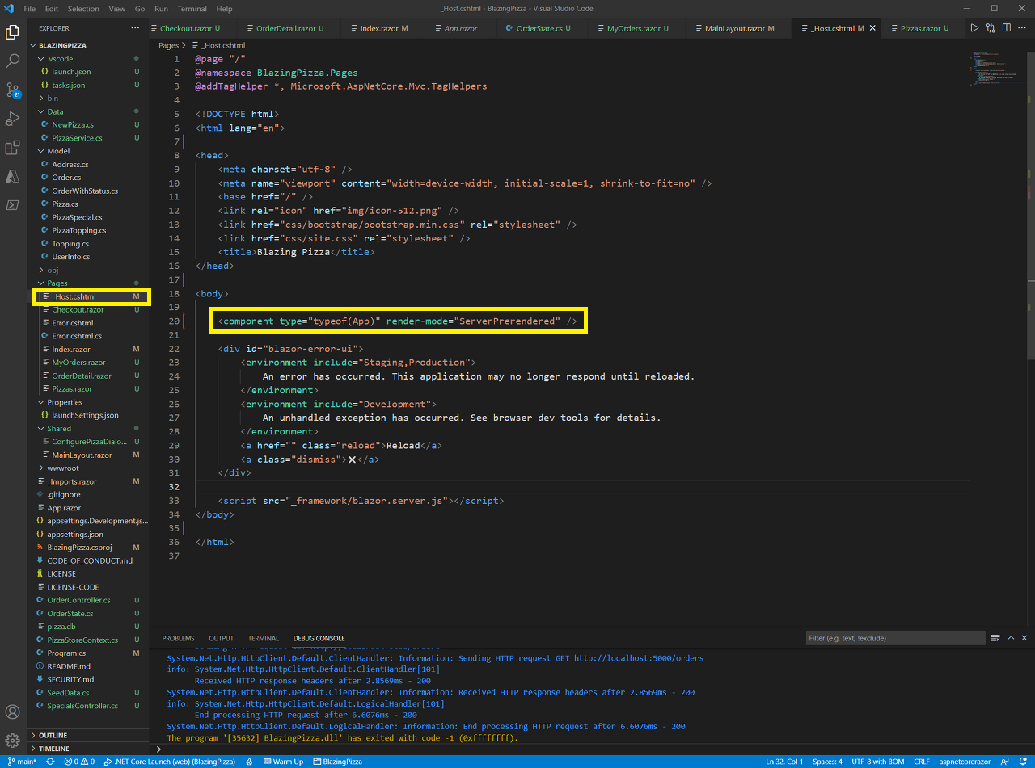Viewport: 1035px width, 768px height.
Task: Click the main* git branch indicator
Action: (22, 762)
